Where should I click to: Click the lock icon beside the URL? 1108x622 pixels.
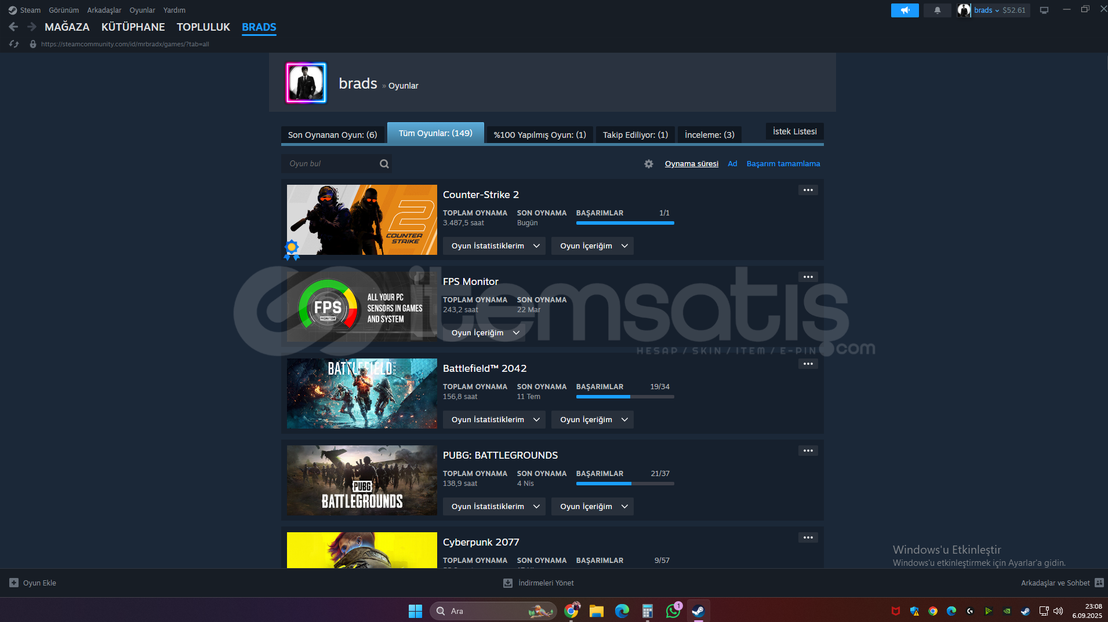33,44
